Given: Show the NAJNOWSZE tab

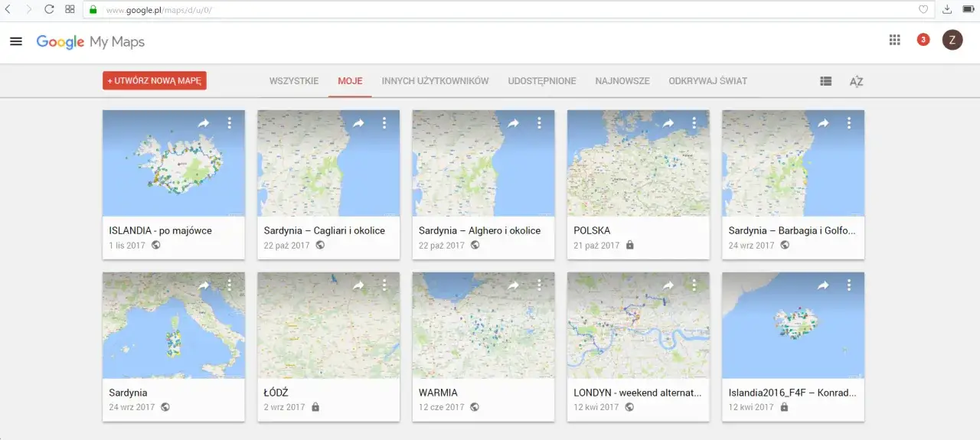Looking at the screenshot, I should [x=622, y=81].
